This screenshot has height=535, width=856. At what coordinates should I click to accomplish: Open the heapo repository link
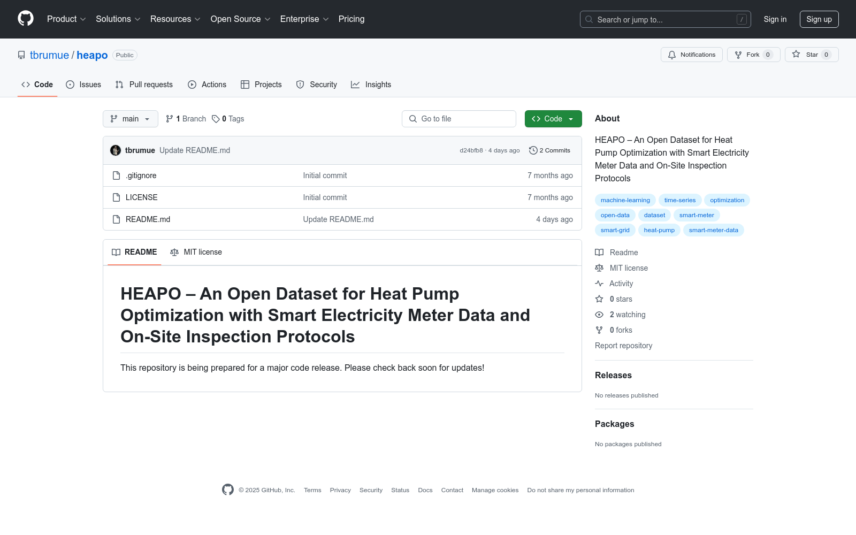[x=92, y=55]
